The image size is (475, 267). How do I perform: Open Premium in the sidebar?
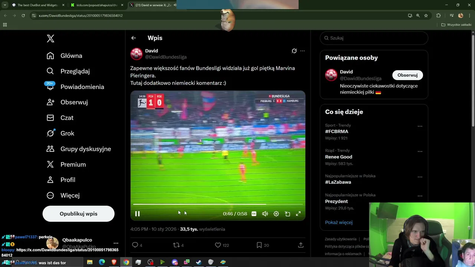[x=66, y=164]
